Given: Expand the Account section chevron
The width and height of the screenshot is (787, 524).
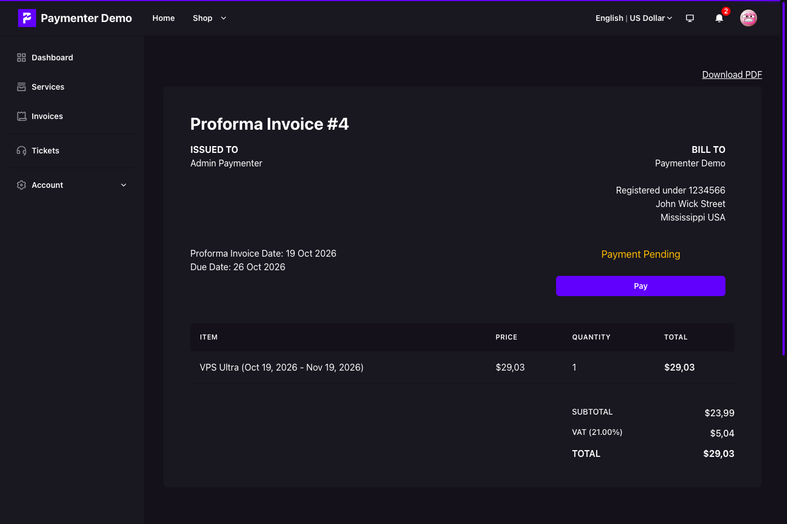Looking at the screenshot, I should tap(124, 185).
